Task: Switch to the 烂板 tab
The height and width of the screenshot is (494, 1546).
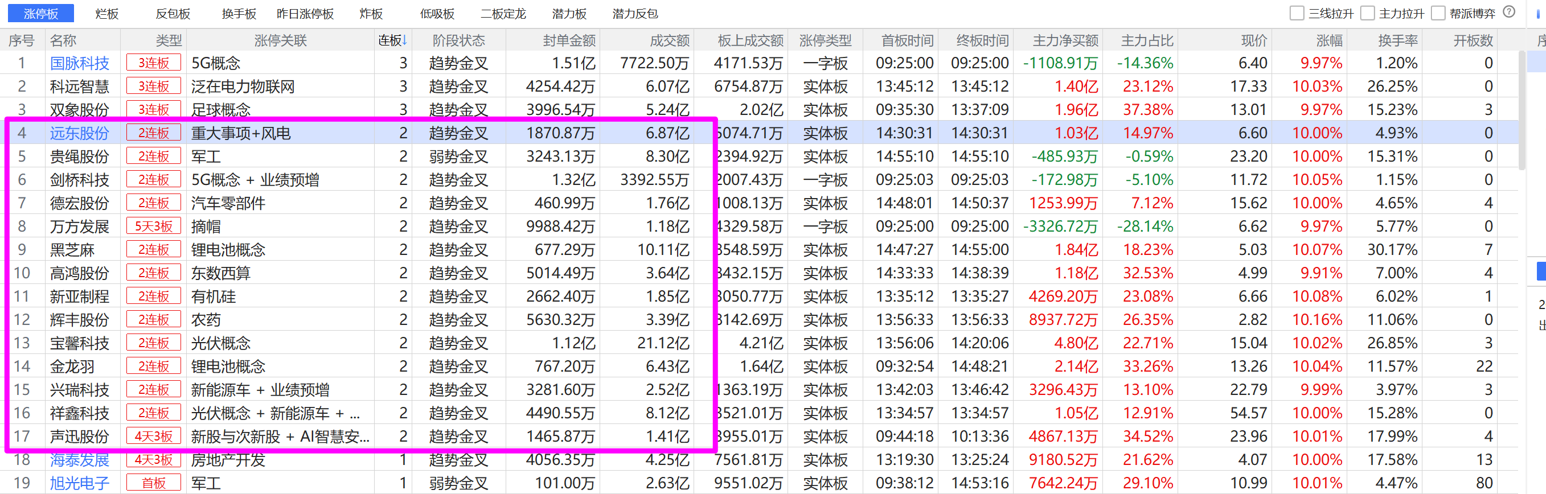Action: pyautogui.click(x=107, y=13)
